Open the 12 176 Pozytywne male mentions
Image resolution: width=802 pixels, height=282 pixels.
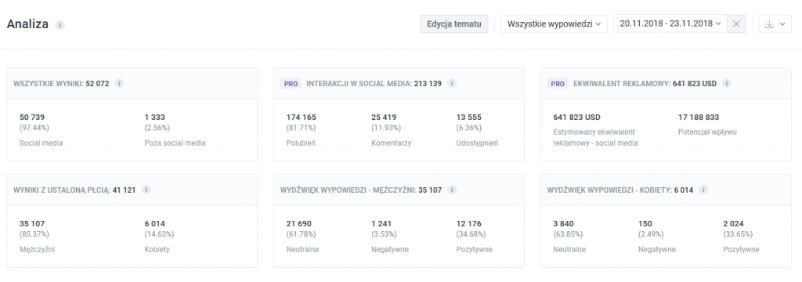point(474,237)
